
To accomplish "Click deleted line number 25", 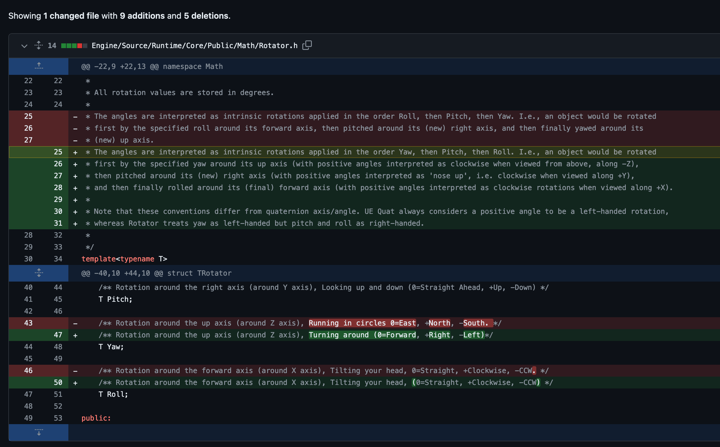I will coord(28,116).
